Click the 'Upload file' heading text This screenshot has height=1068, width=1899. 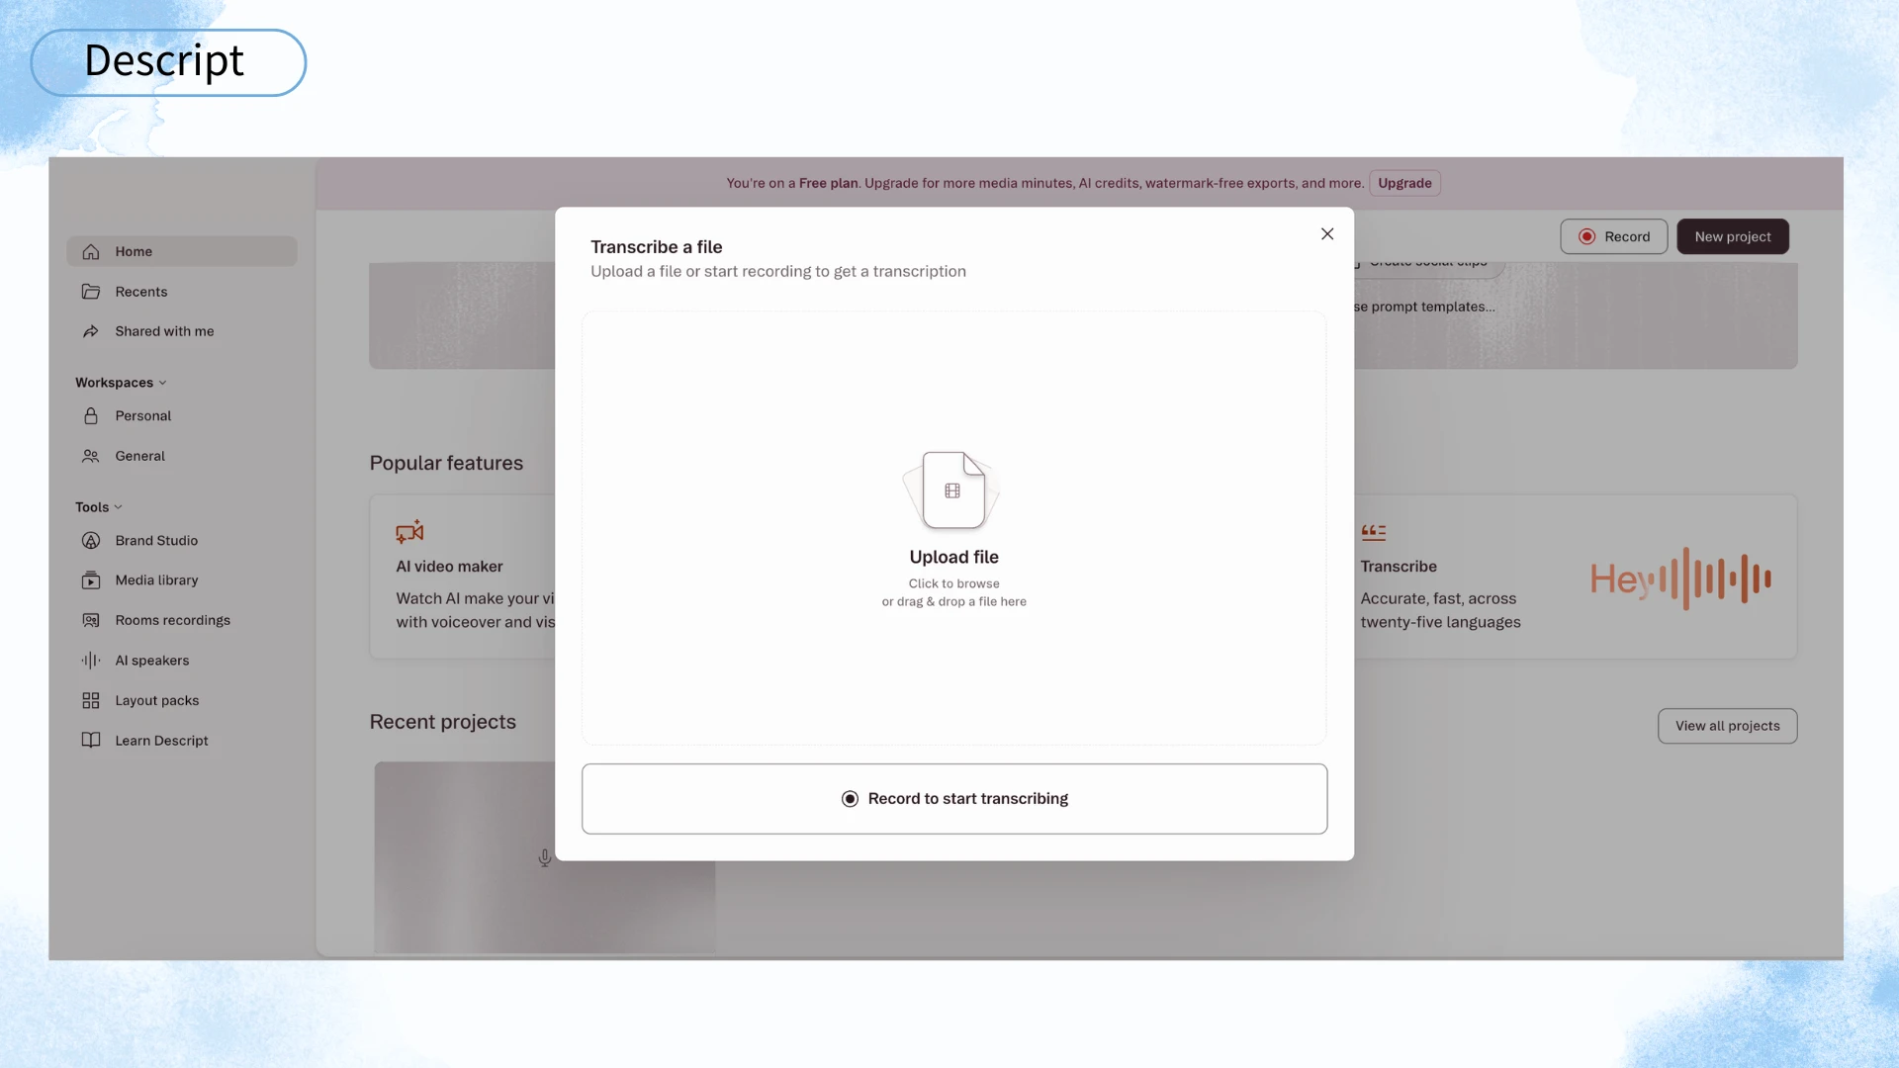pos(954,557)
